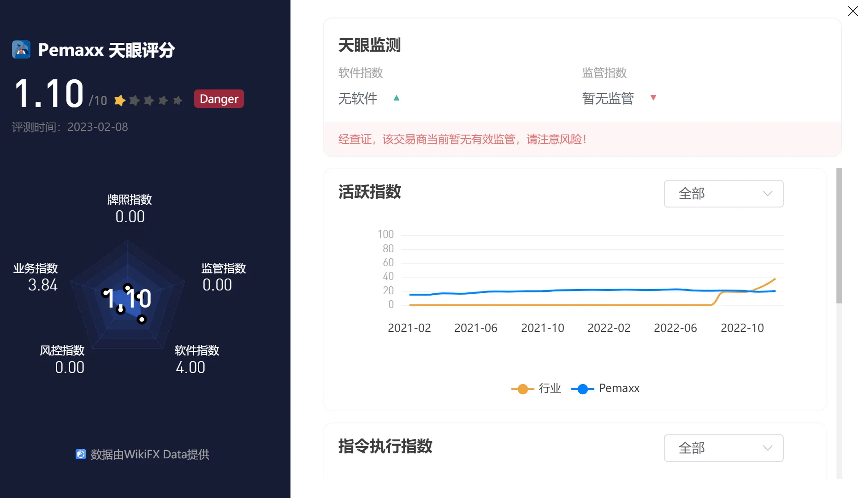Click the 无软件 software index value
865x498 pixels.
[x=358, y=98]
